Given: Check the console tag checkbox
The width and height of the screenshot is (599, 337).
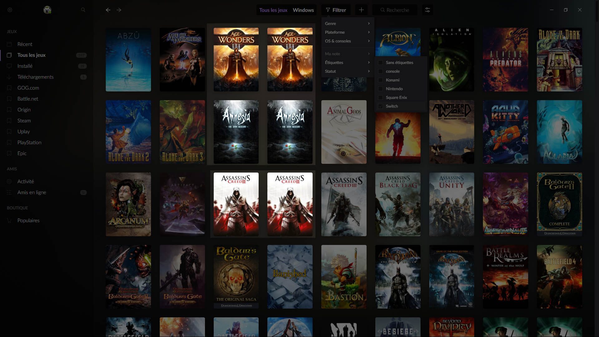Looking at the screenshot, I should click(380, 71).
